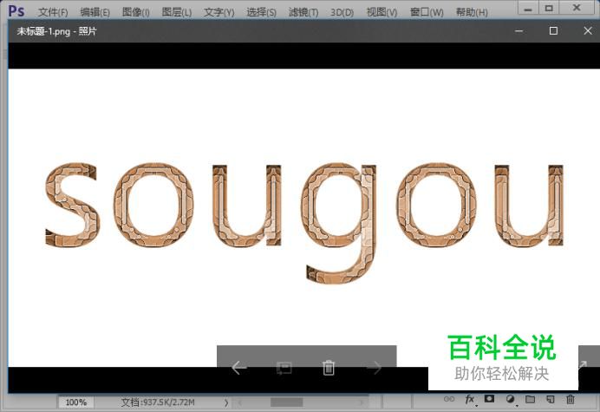600x412 pixels.
Task: Restore the Photoshop window
Action: (x=549, y=8)
